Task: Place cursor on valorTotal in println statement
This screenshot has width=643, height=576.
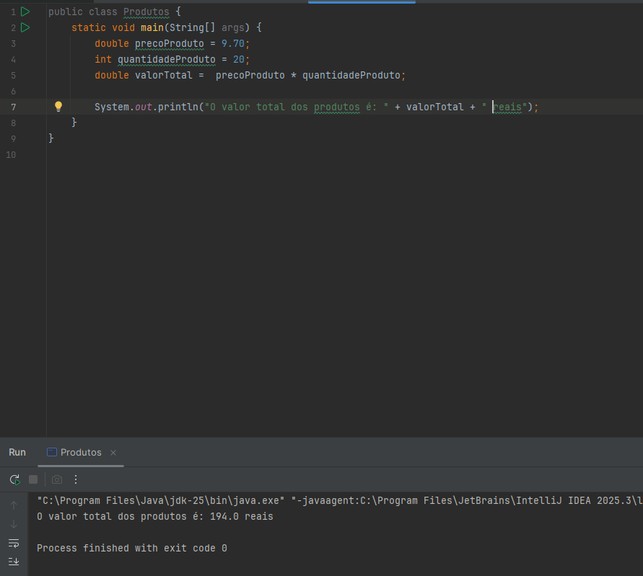Action: [x=434, y=107]
